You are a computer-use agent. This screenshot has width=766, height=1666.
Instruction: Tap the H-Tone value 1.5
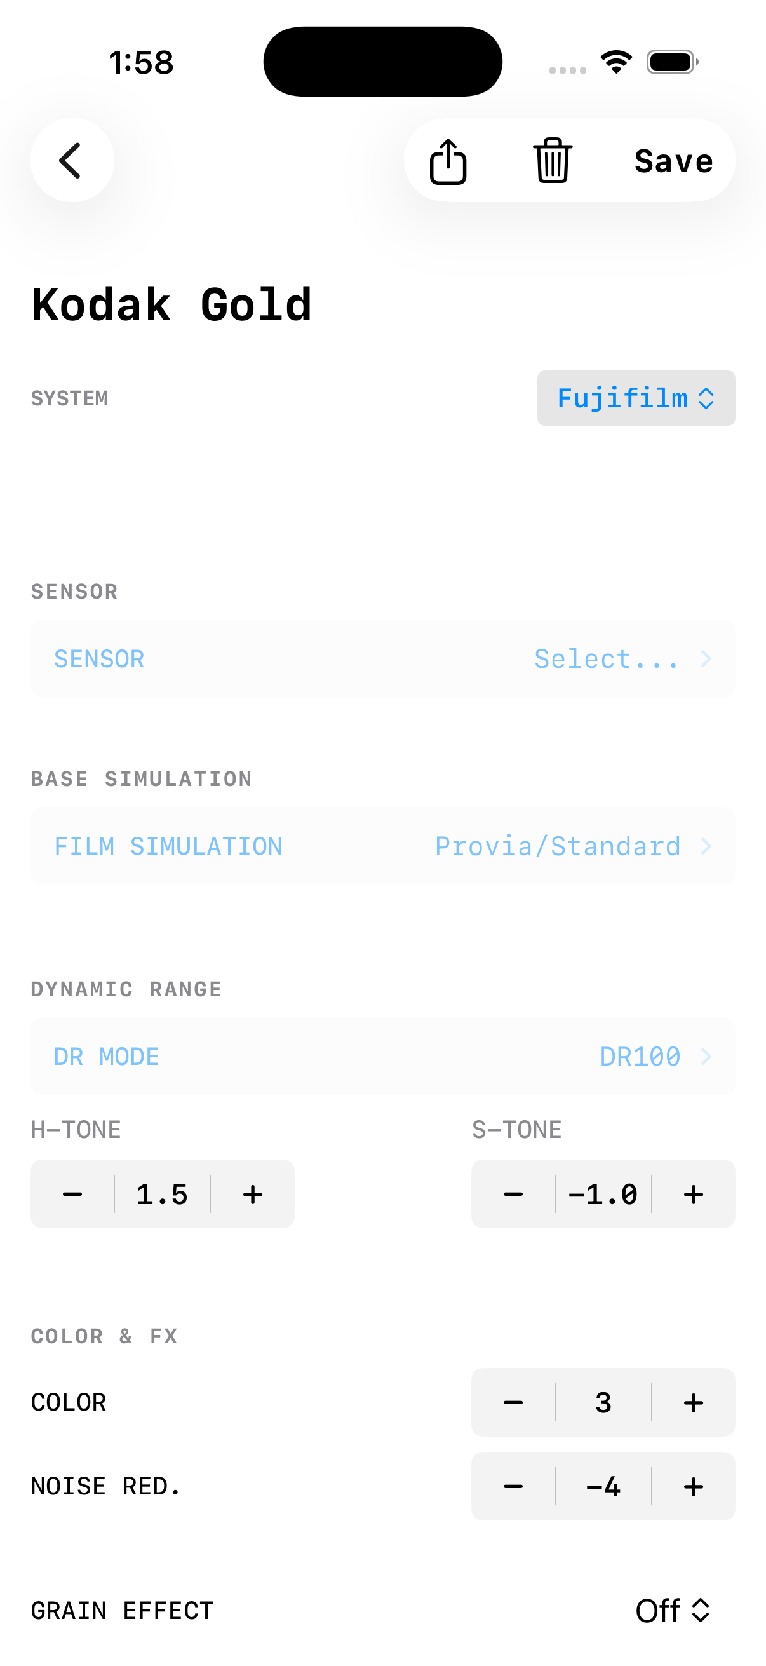coord(161,1193)
